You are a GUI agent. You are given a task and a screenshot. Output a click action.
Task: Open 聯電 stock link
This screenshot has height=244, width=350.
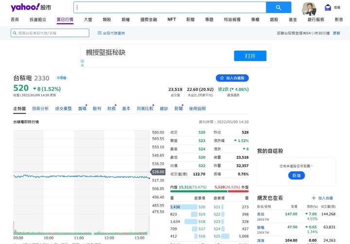pyautogui.click(x=261, y=228)
